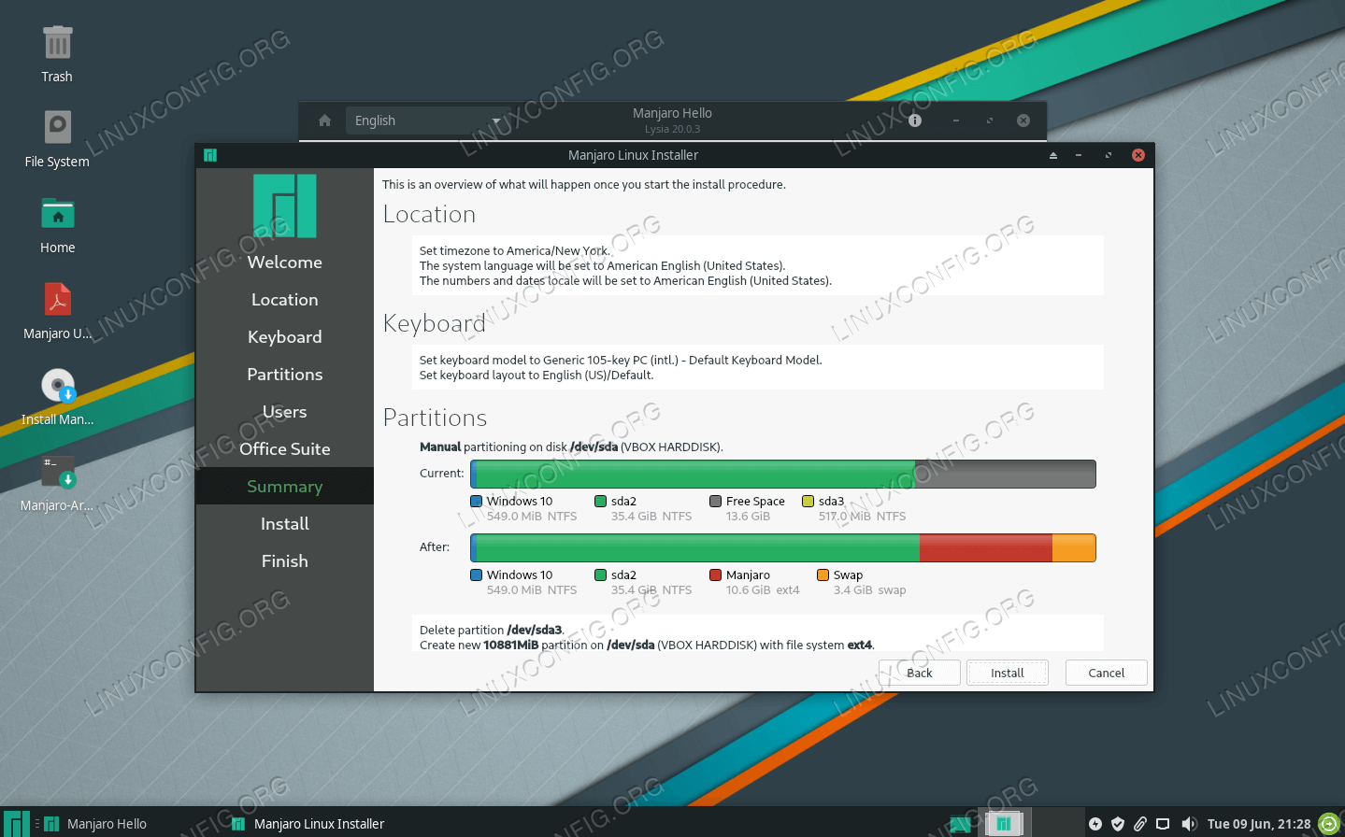Select the Keyboard step in sidebar

click(x=285, y=337)
